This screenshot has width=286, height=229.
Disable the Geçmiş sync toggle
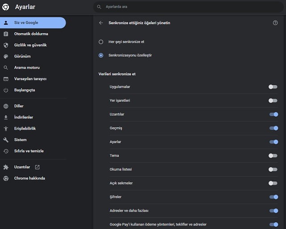(x=274, y=128)
